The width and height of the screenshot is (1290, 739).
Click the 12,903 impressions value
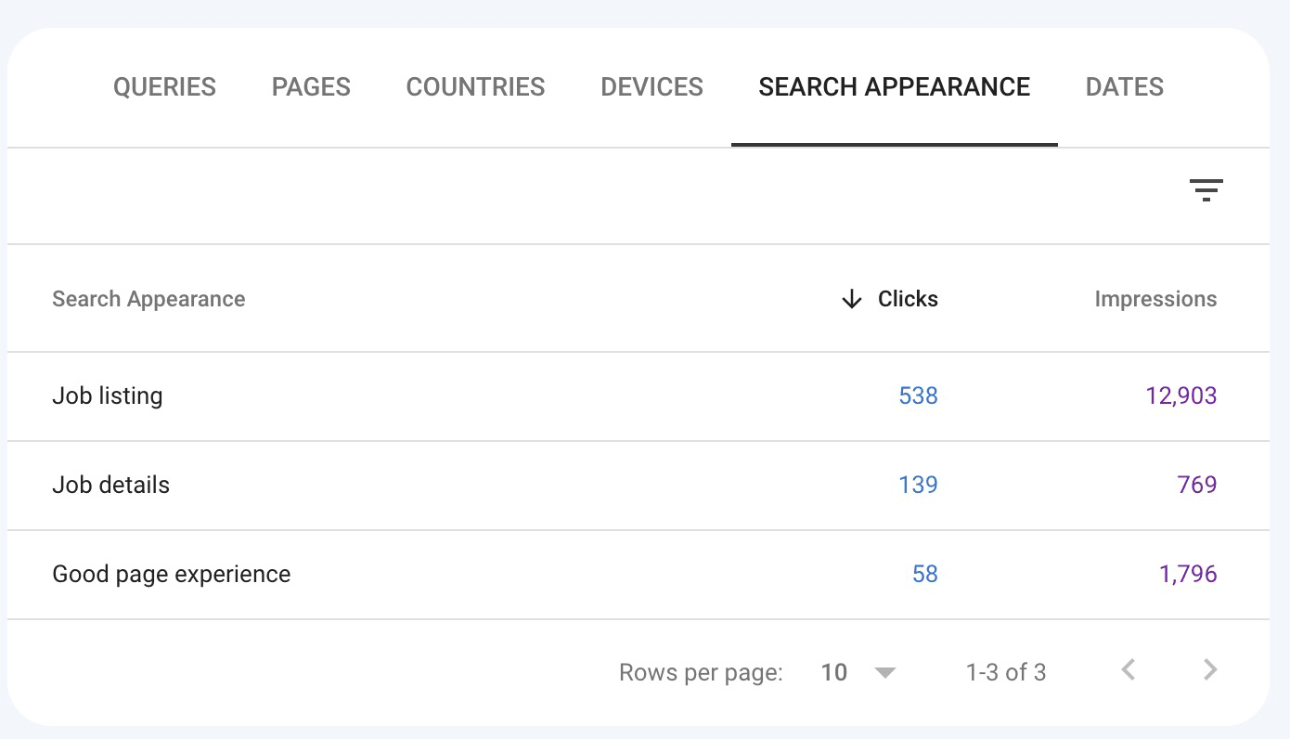coord(1180,395)
